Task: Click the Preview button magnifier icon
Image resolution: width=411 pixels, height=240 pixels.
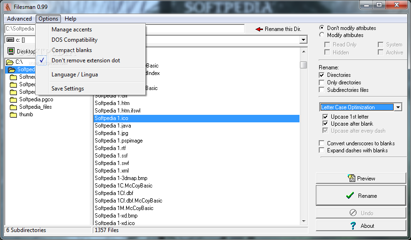Action: (351, 178)
